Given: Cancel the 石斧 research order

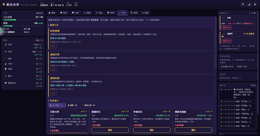Looking at the screenshot, I should click(226, 27).
